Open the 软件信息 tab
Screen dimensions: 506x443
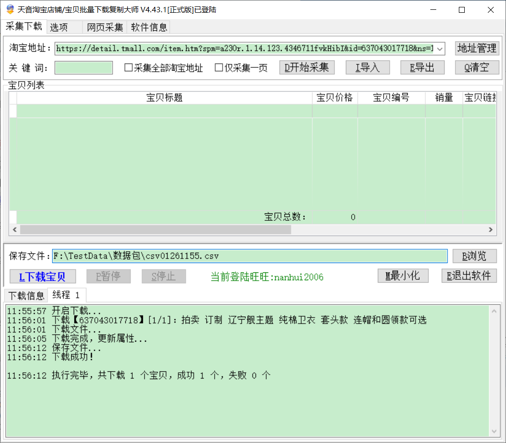click(x=149, y=28)
